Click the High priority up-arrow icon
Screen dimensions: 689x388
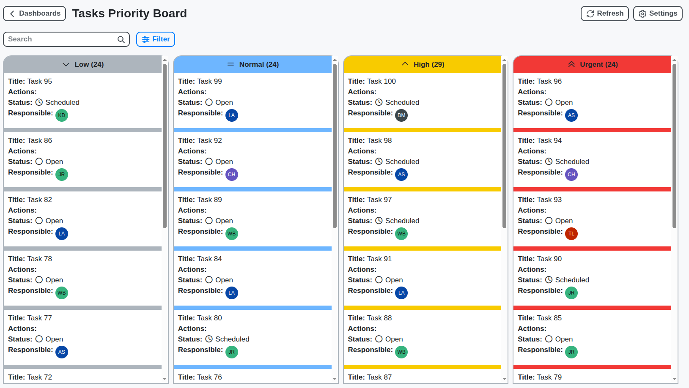405,64
